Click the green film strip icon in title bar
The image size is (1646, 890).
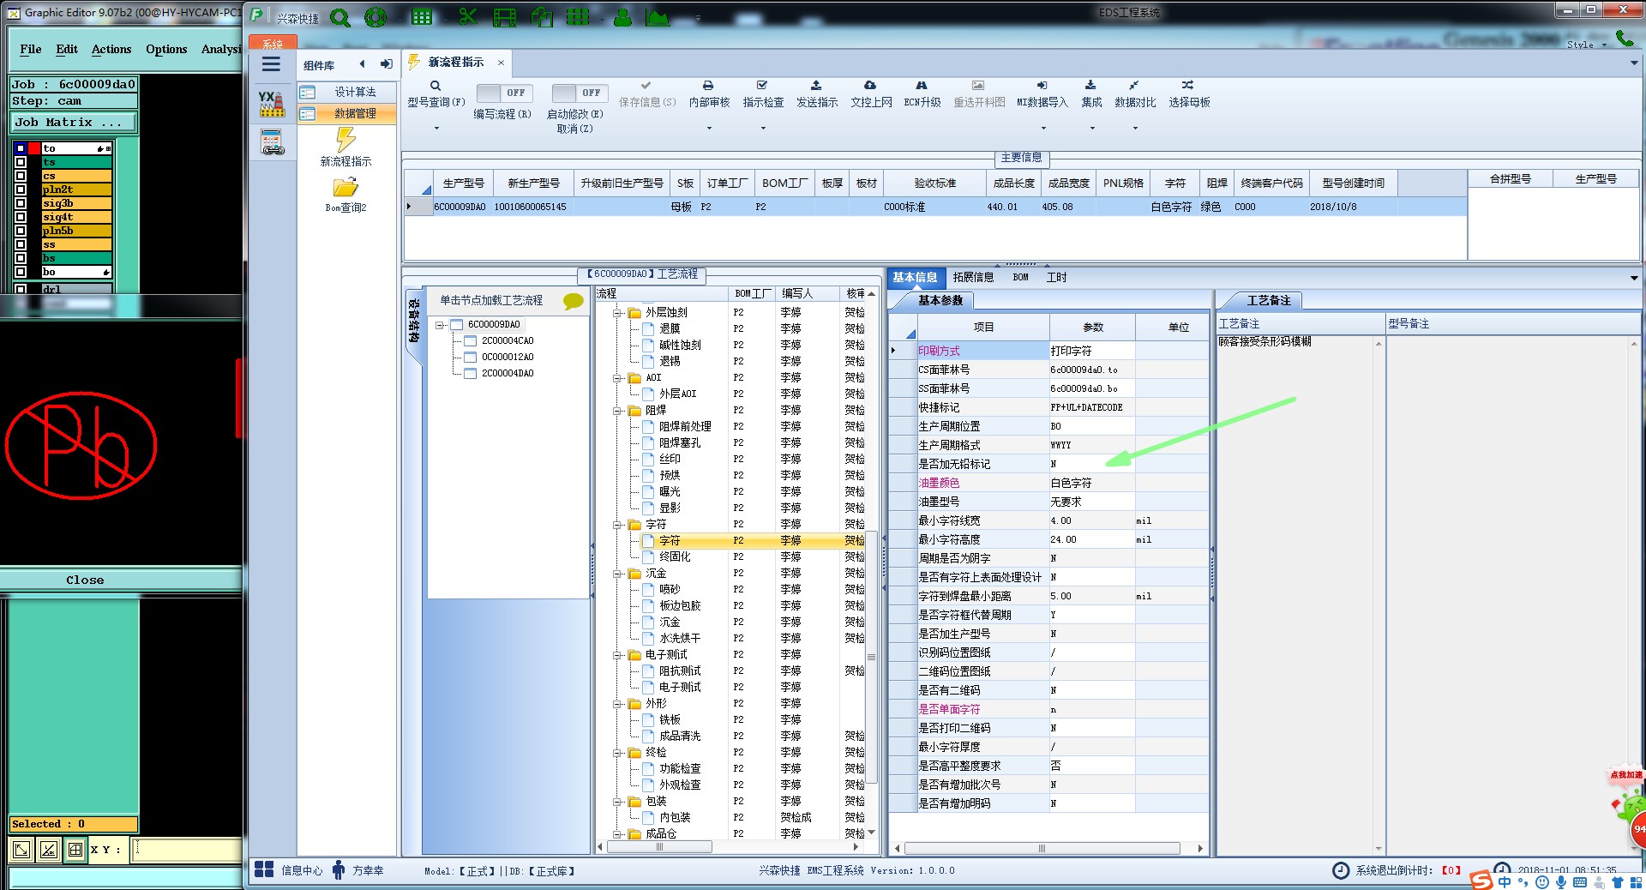[505, 17]
